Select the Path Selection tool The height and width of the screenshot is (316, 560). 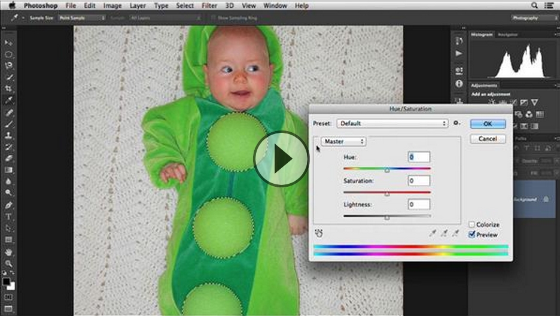8,228
